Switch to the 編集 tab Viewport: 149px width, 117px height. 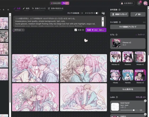point(26,8)
